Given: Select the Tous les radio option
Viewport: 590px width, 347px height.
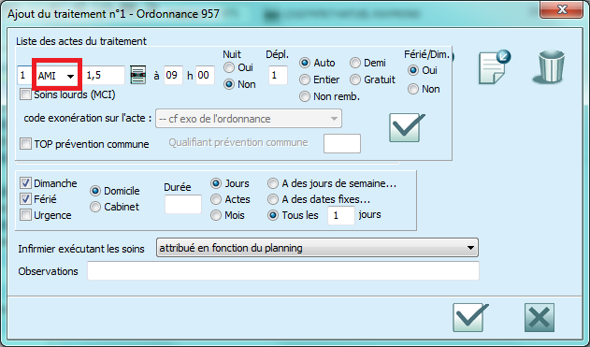Looking at the screenshot, I should 273,215.
